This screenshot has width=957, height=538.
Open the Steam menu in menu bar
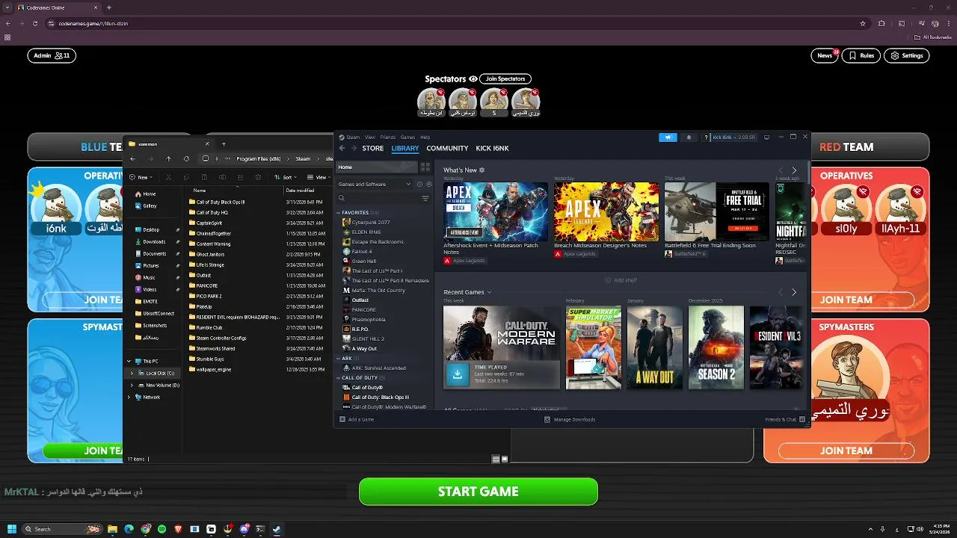coord(352,137)
